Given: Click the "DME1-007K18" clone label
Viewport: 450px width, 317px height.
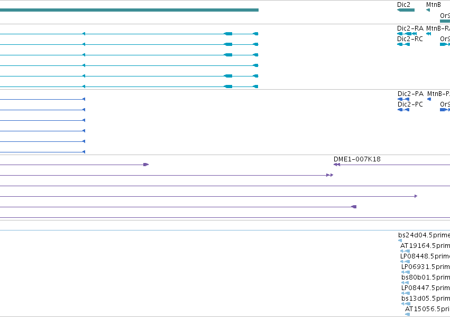Looking at the screenshot, I should pos(357,159).
